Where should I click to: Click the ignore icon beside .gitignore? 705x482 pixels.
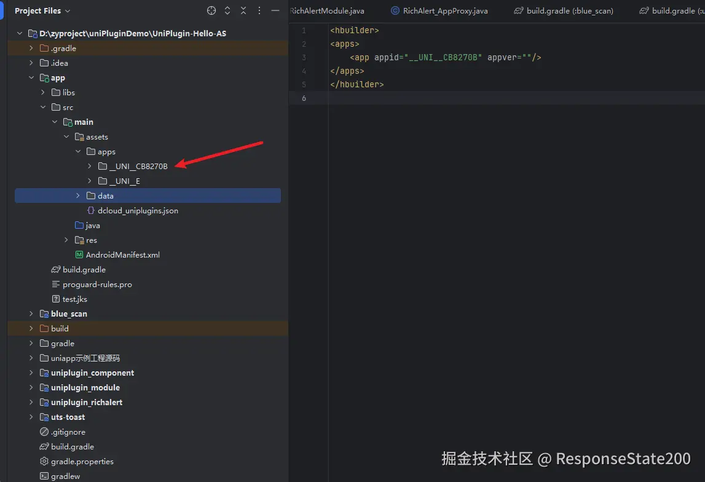tap(44, 432)
